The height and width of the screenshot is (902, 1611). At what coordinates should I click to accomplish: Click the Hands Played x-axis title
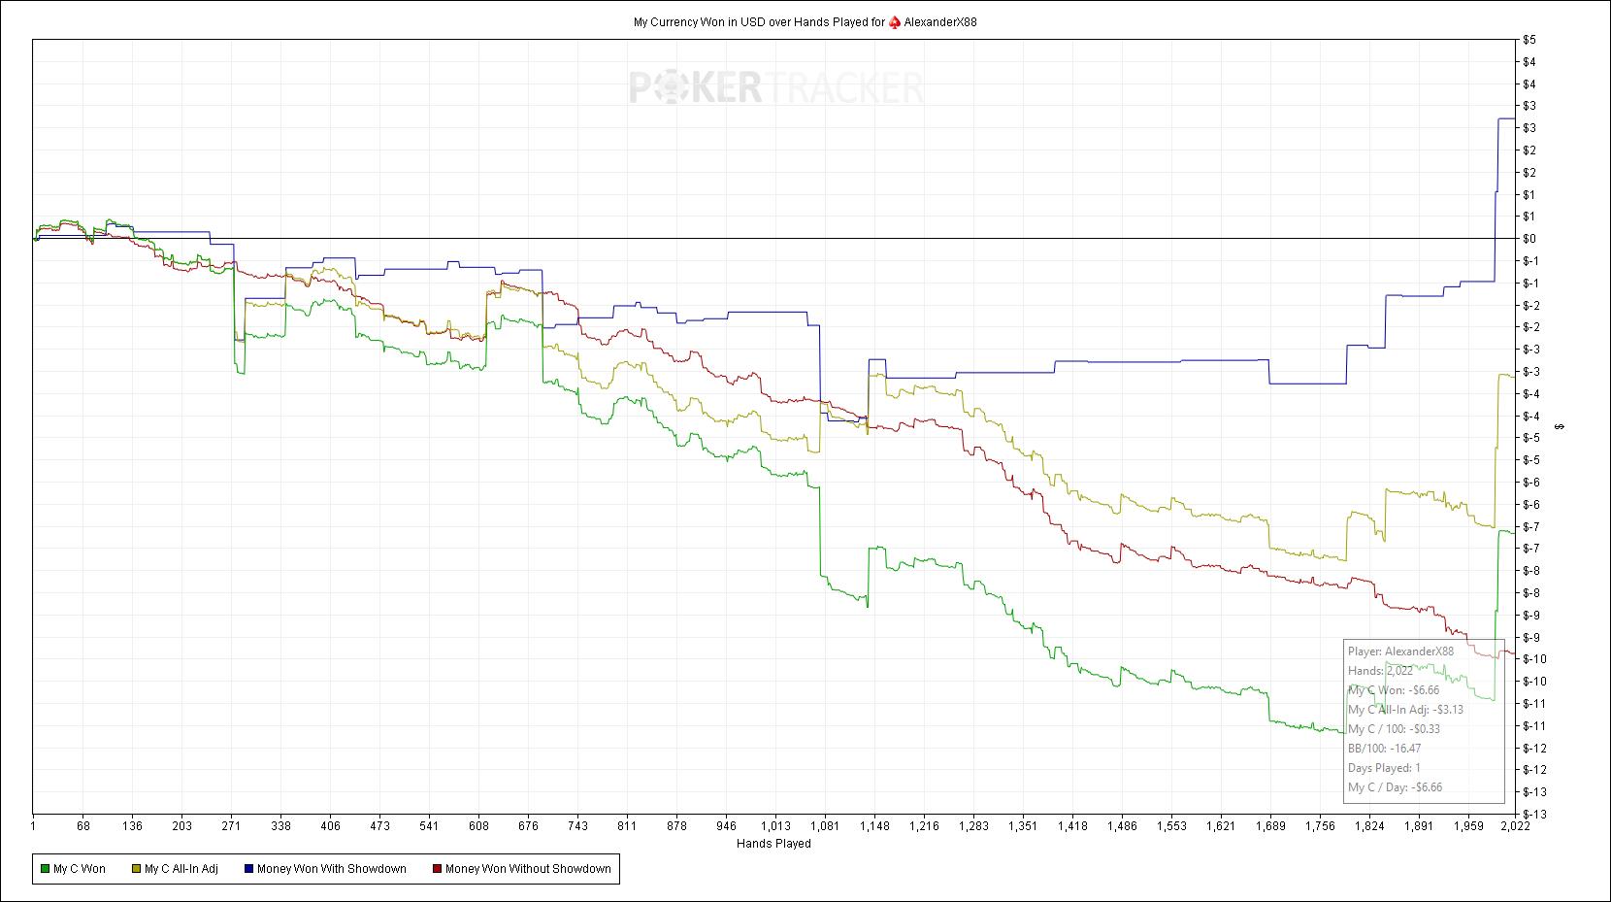pyautogui.click(x=773, y=844)
